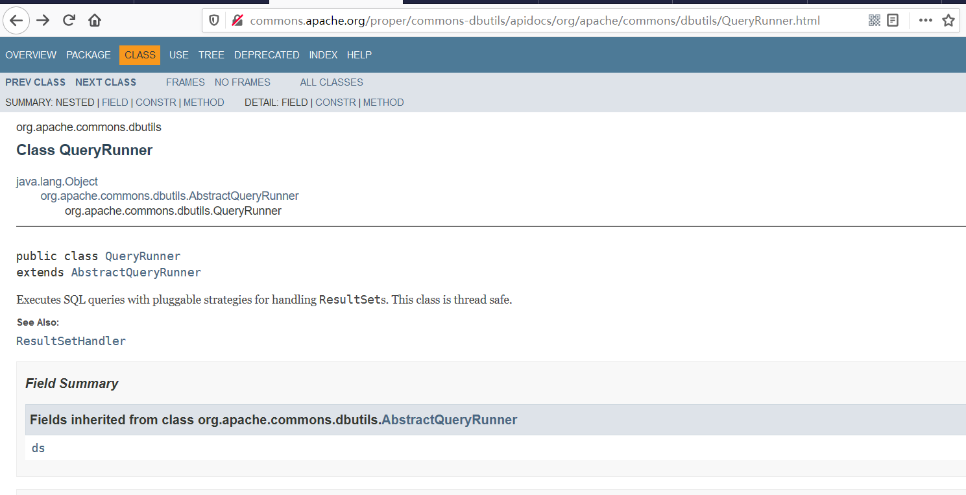Open the ALL CLASSES list

331,82
